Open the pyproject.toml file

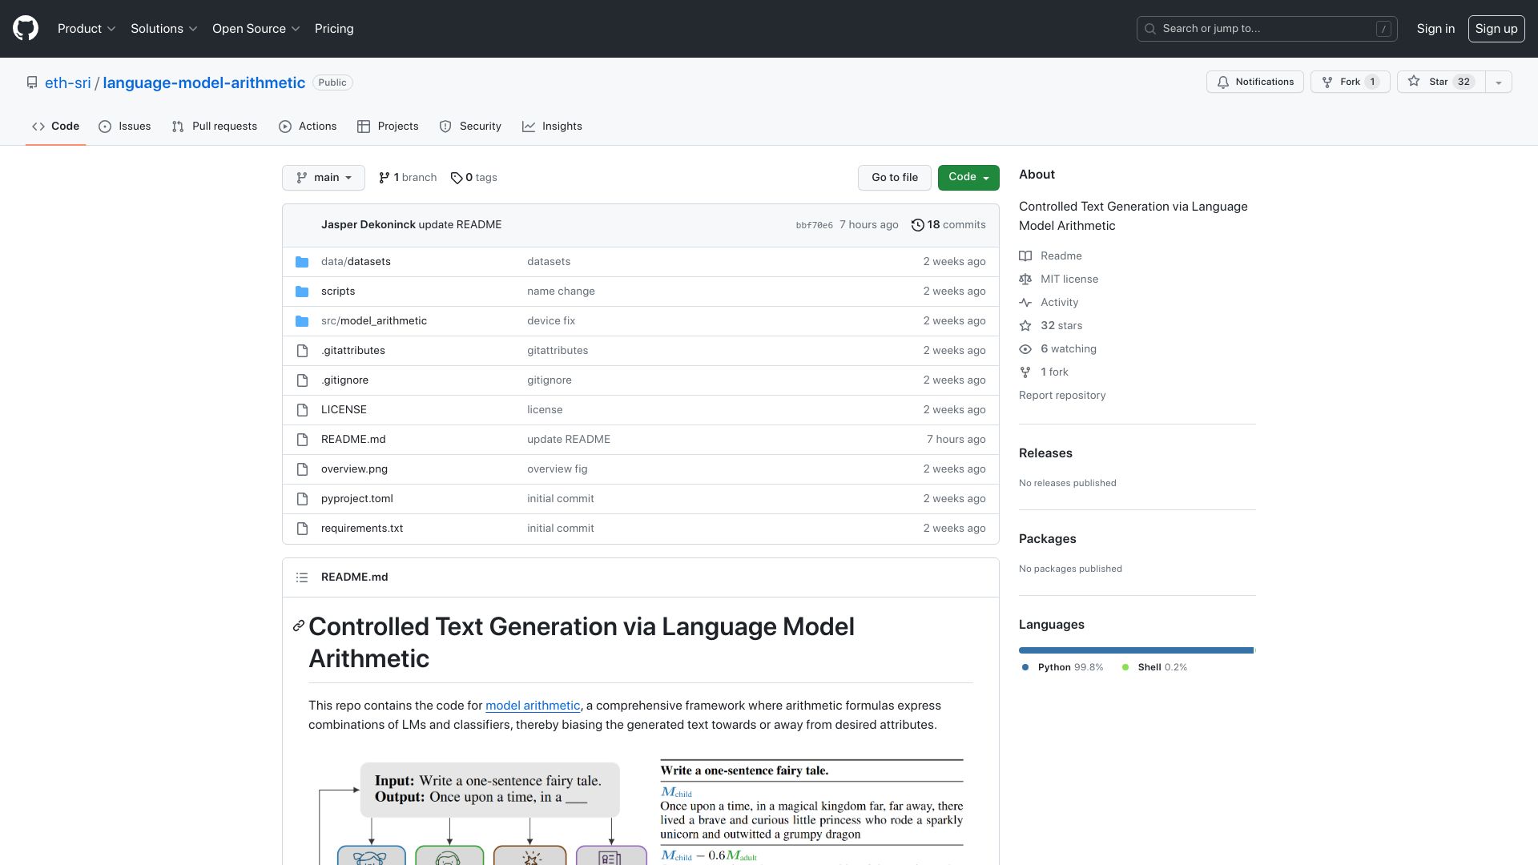pos(357,499)
